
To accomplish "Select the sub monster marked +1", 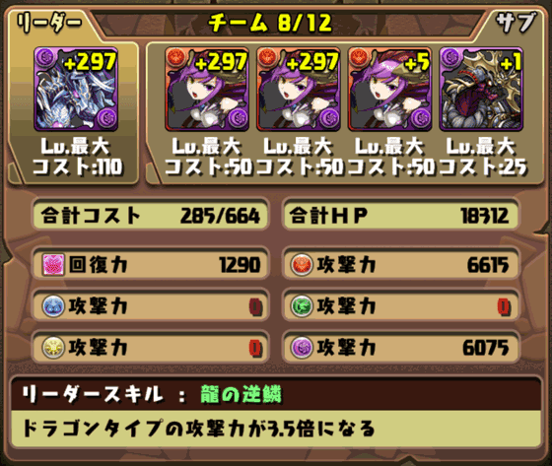I will [481, 89].
